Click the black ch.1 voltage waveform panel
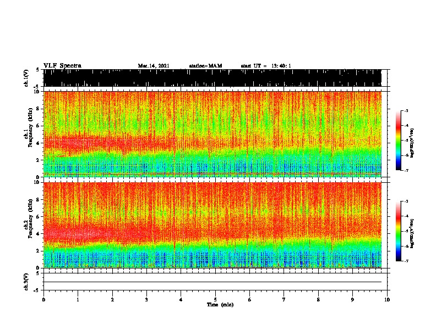436x336 pixels. [212, 78]
